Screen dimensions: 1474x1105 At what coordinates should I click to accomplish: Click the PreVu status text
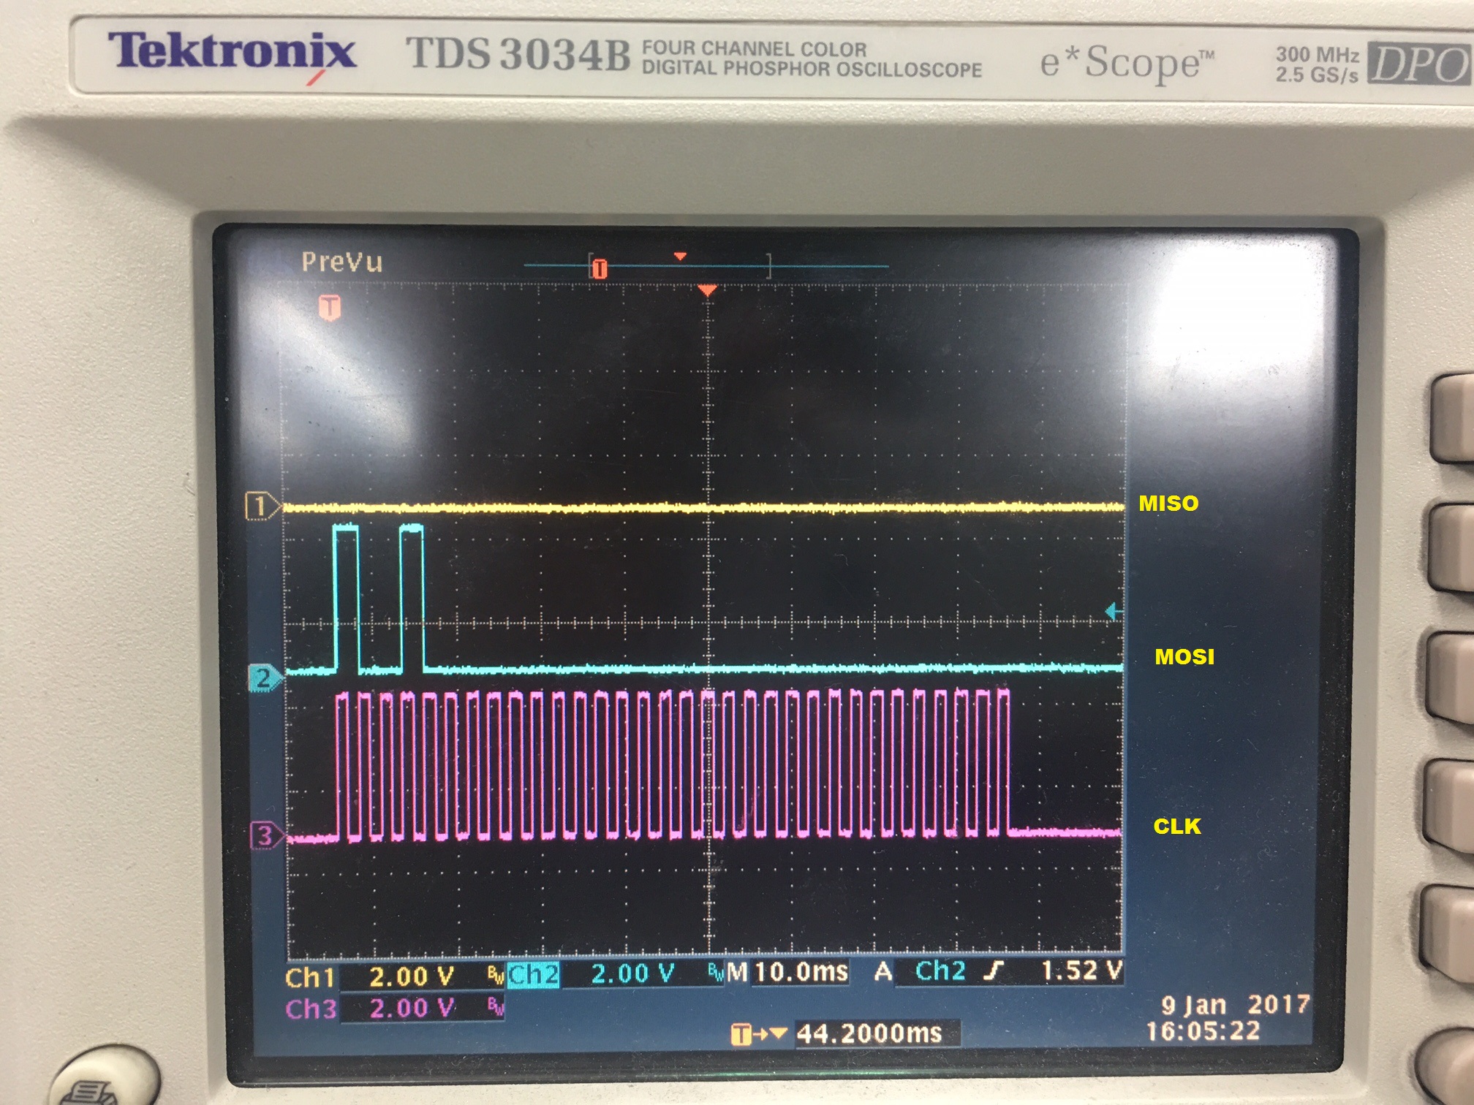click(x=341, y=262)
